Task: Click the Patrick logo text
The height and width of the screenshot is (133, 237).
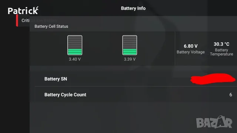Action: coord(23,11)
